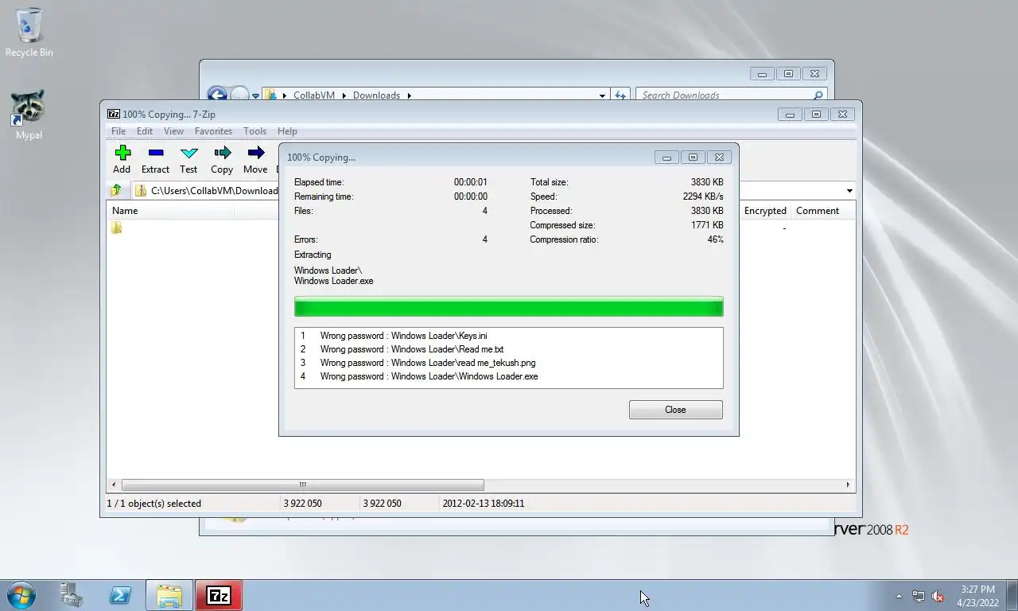Switch to the 7-Zip taskbar button
Image resolution: width=1018 pixels, height=611 pixels.
coord(219,595)
